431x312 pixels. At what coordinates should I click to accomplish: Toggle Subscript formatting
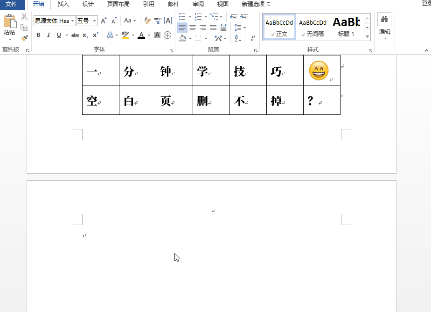coord(85,35)
